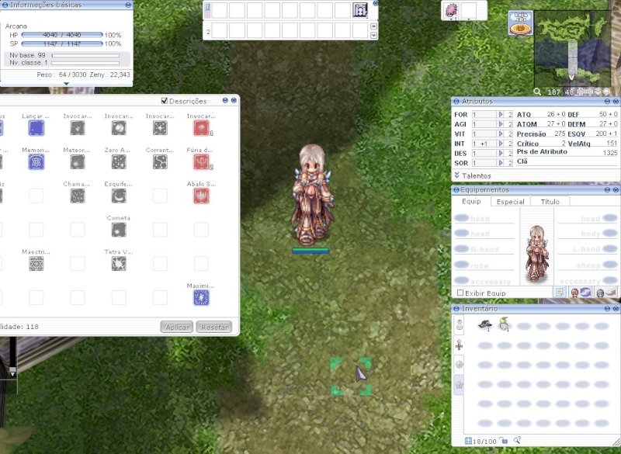Open the sword equipment inventory tab
621x454 pixels.
click(459, 345)
